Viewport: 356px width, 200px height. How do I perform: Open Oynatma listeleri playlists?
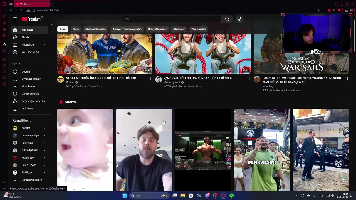click(30, 79)
